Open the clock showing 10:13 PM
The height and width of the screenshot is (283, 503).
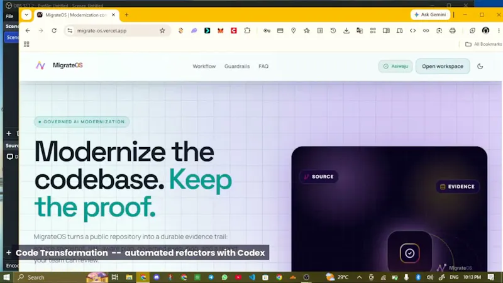472,277
